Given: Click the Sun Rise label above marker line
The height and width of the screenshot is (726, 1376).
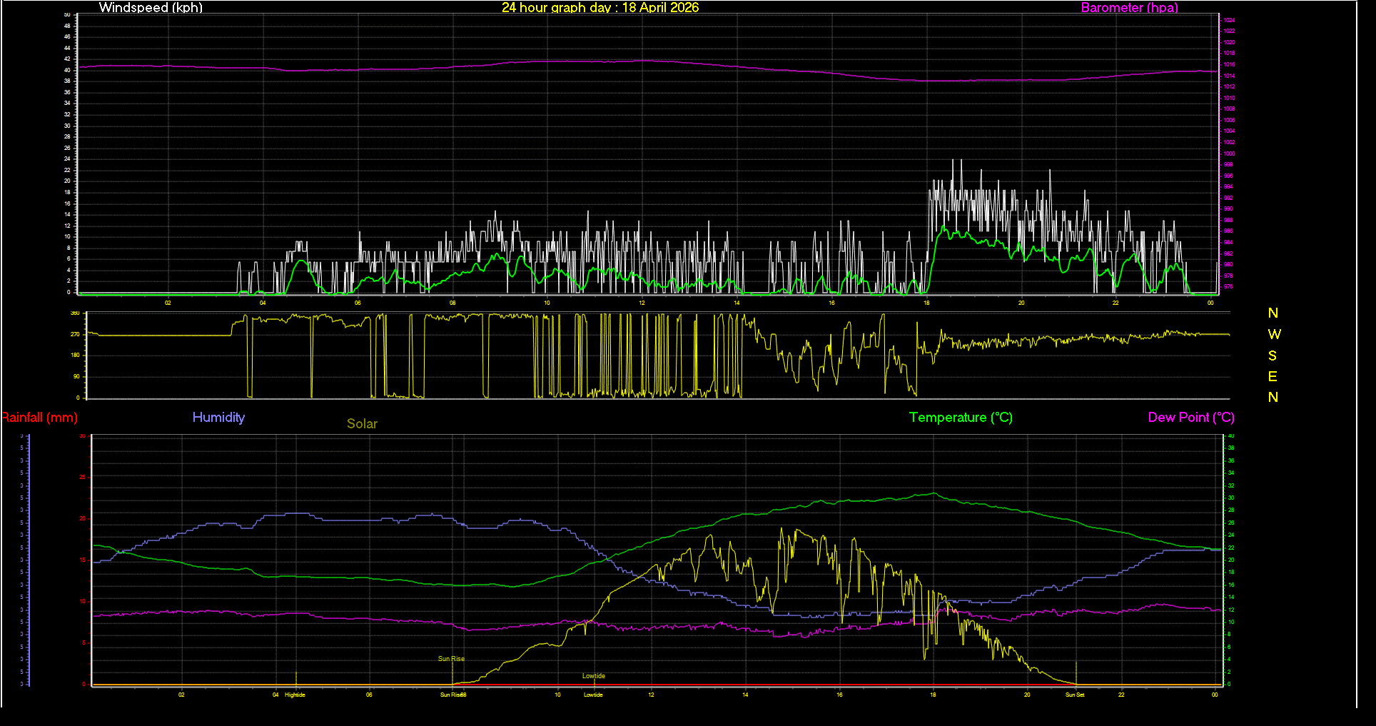Looking at the screenshot, I should [x=451, y=659].
